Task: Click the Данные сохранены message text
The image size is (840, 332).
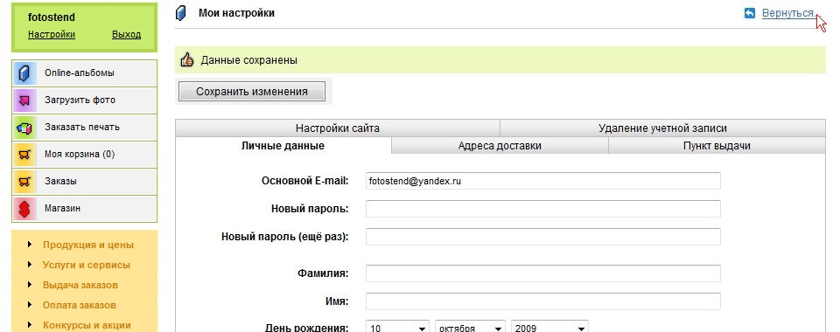Action: [249, 60]
